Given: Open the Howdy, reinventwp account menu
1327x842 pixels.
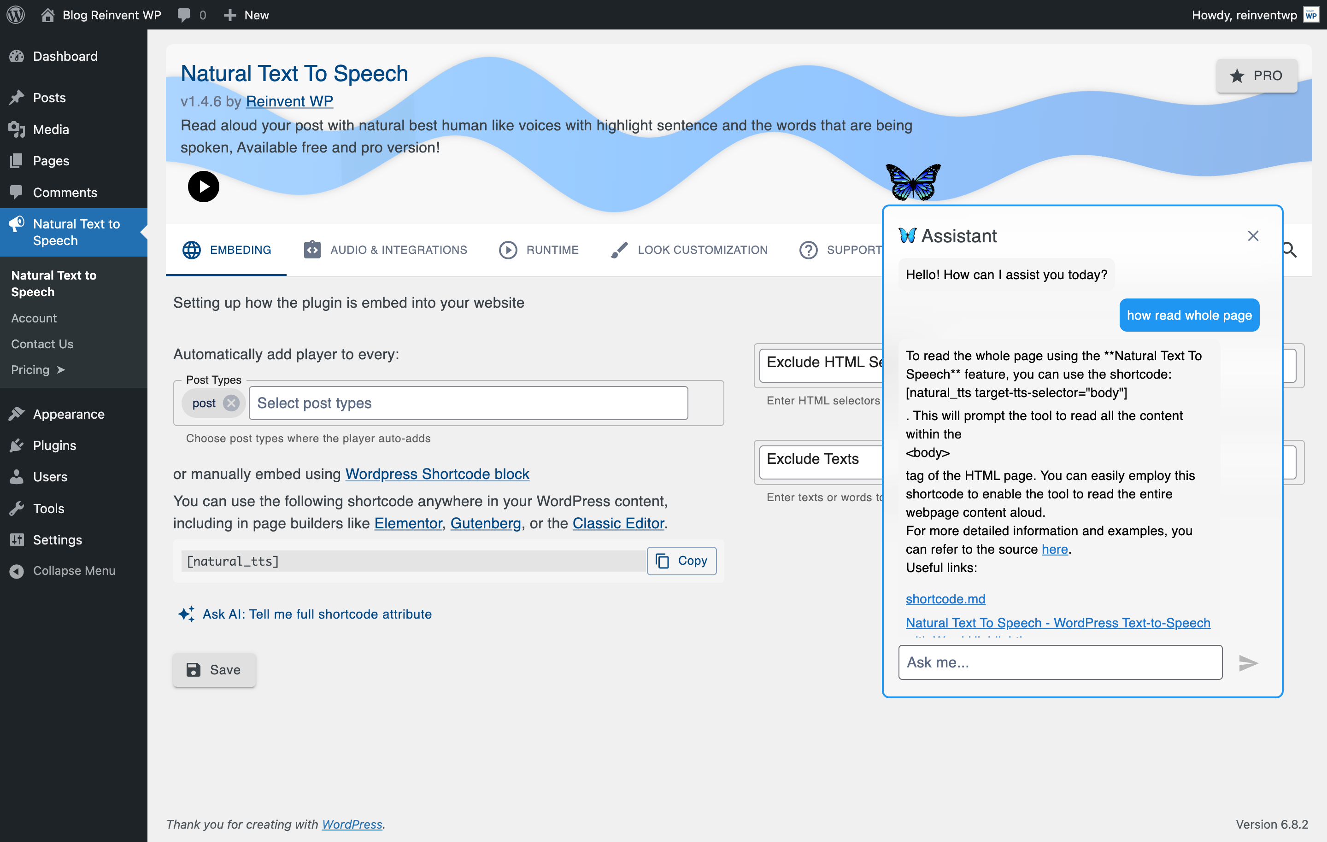Looking at the screenshot, I should point(1256,15).
